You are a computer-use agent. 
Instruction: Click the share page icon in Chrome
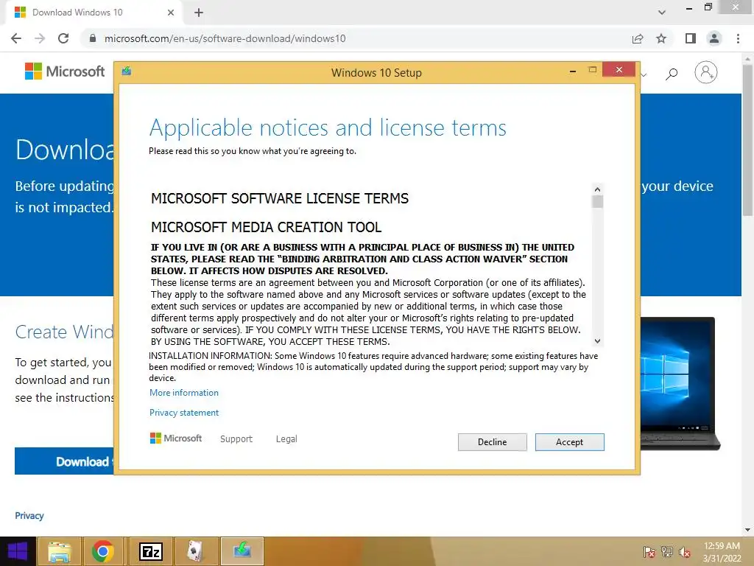(x=638, y=38)
